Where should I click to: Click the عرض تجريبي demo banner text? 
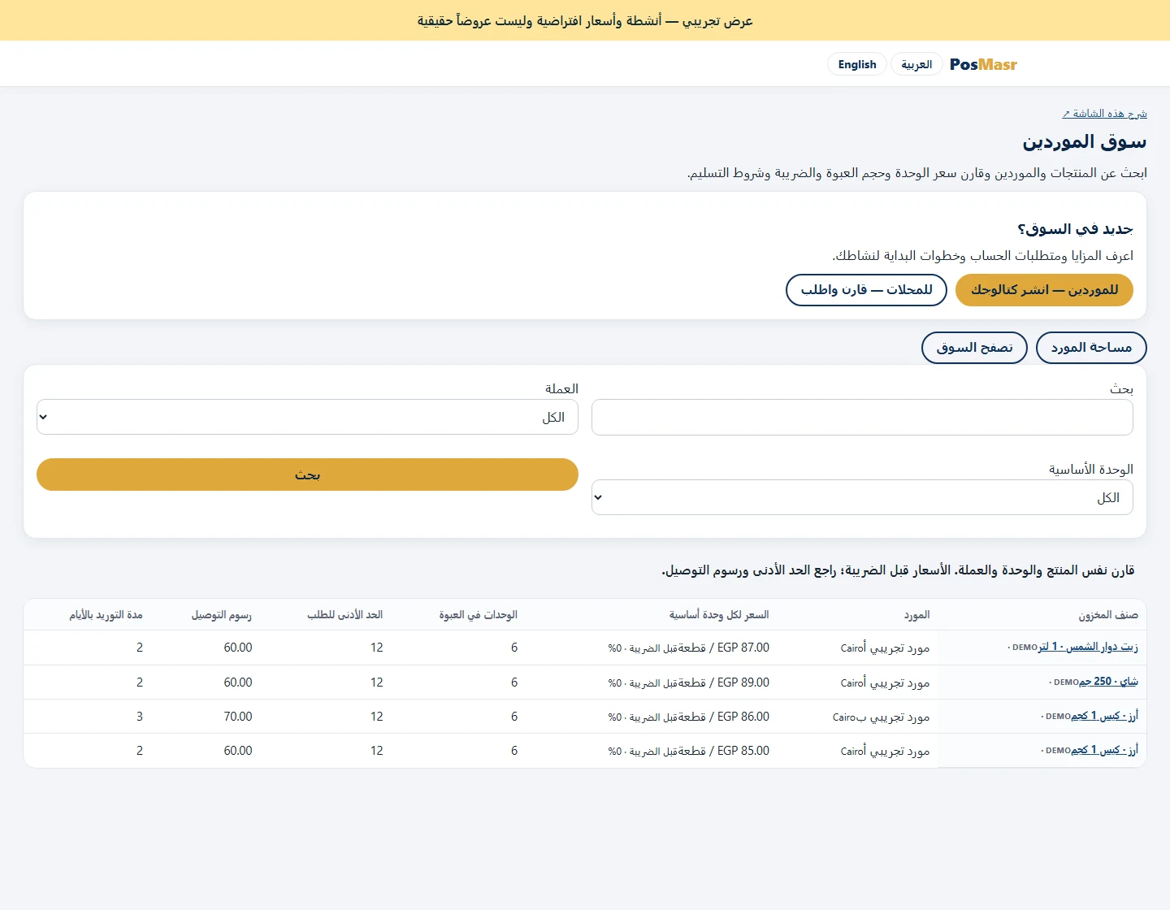pyautogui.click(x=585, y=20)
